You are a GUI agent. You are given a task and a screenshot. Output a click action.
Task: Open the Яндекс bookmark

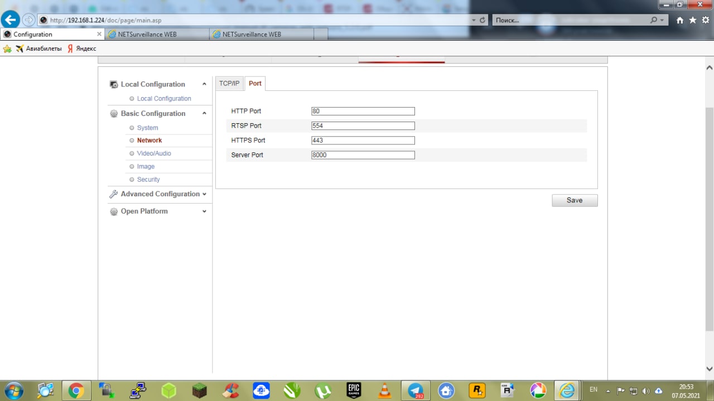(81, 49)
